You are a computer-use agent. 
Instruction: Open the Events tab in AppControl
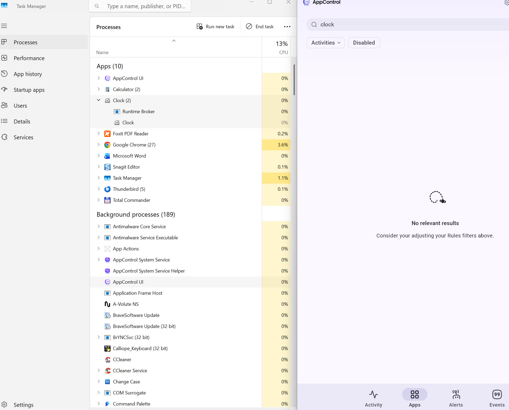[497, 398]
